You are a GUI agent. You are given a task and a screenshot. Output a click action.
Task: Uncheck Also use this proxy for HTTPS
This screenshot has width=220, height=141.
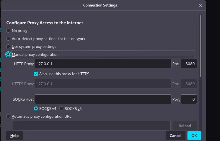click(36, 74)
